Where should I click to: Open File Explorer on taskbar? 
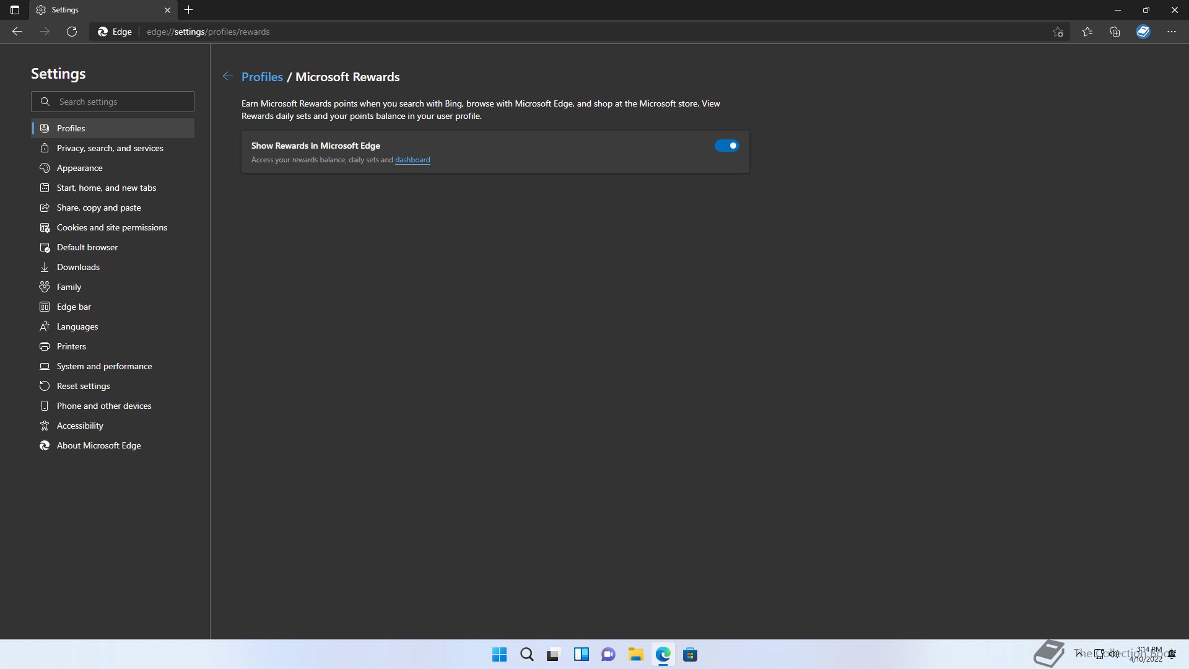pos(635,654)
